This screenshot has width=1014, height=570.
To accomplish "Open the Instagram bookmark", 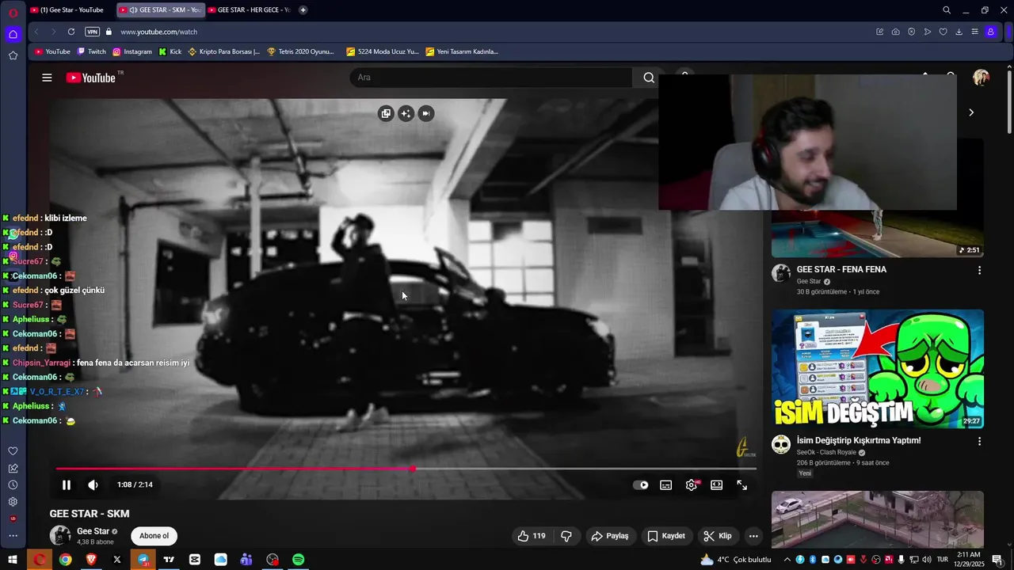I will [x=132, y=51].
